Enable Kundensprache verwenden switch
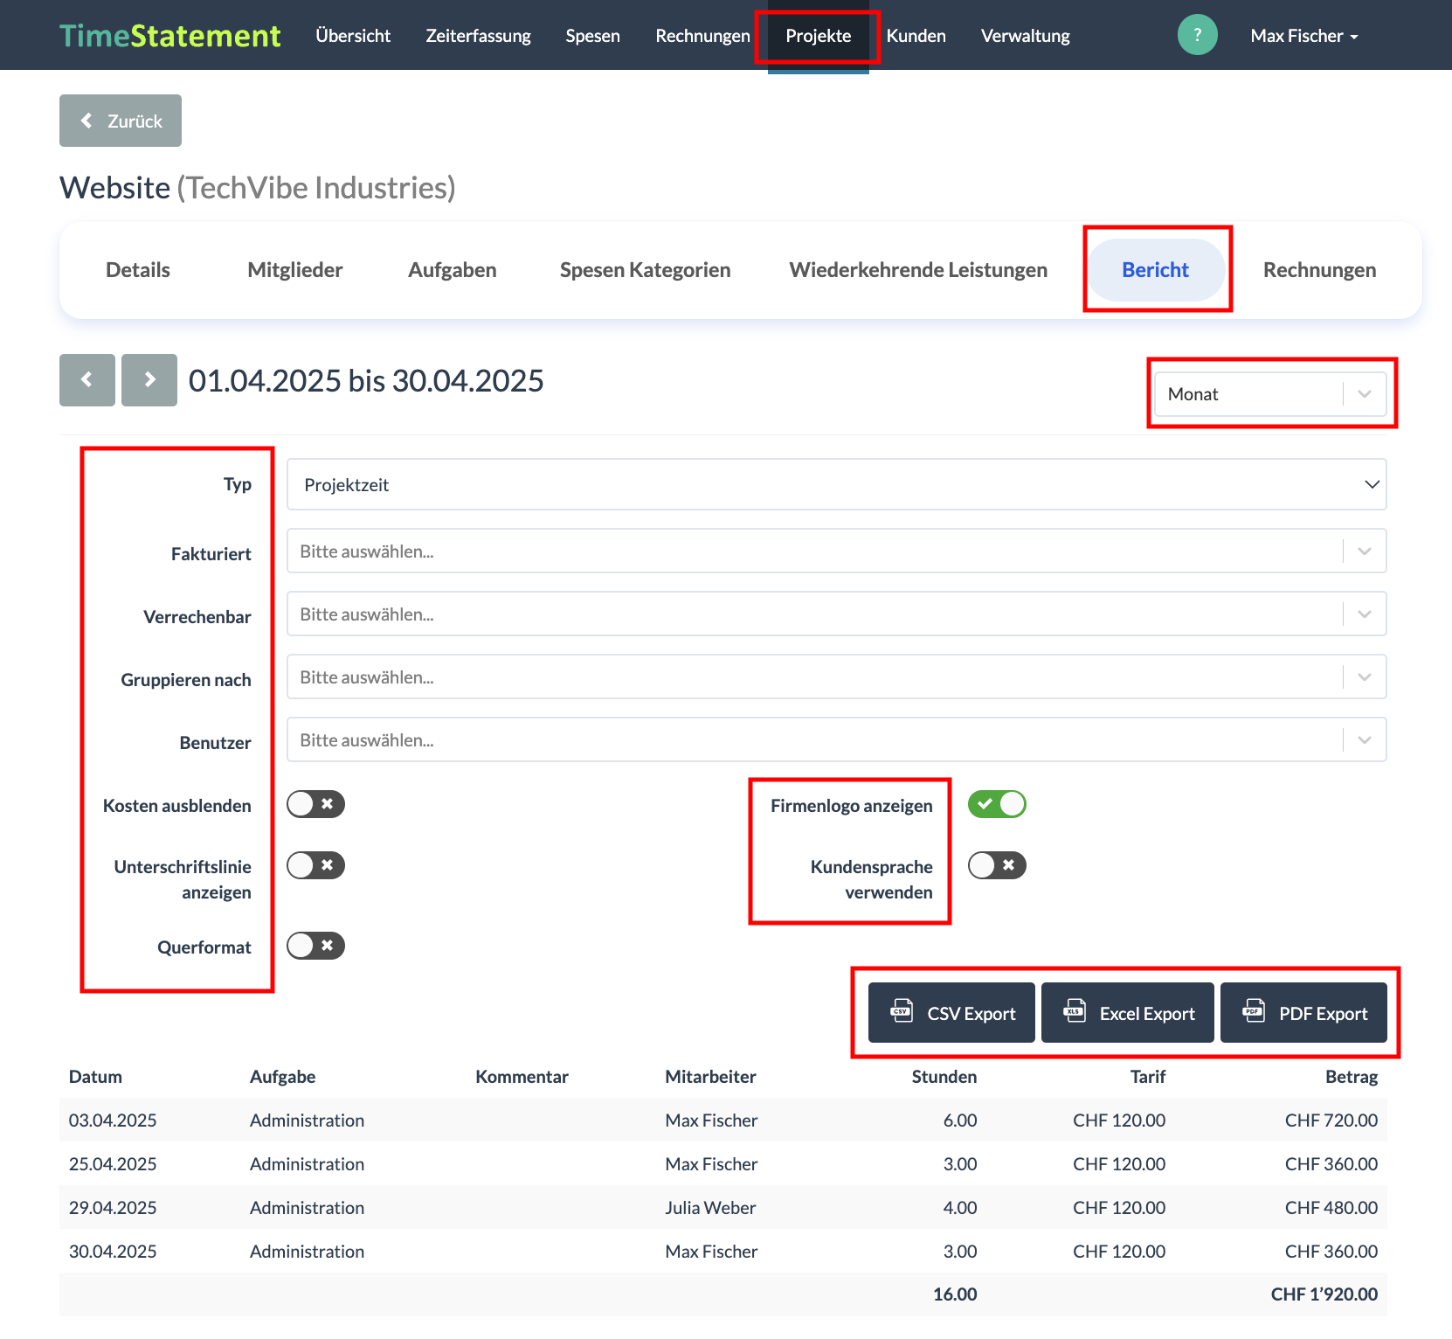The height and width of the screenshot is (1339, 1452). 997,865
